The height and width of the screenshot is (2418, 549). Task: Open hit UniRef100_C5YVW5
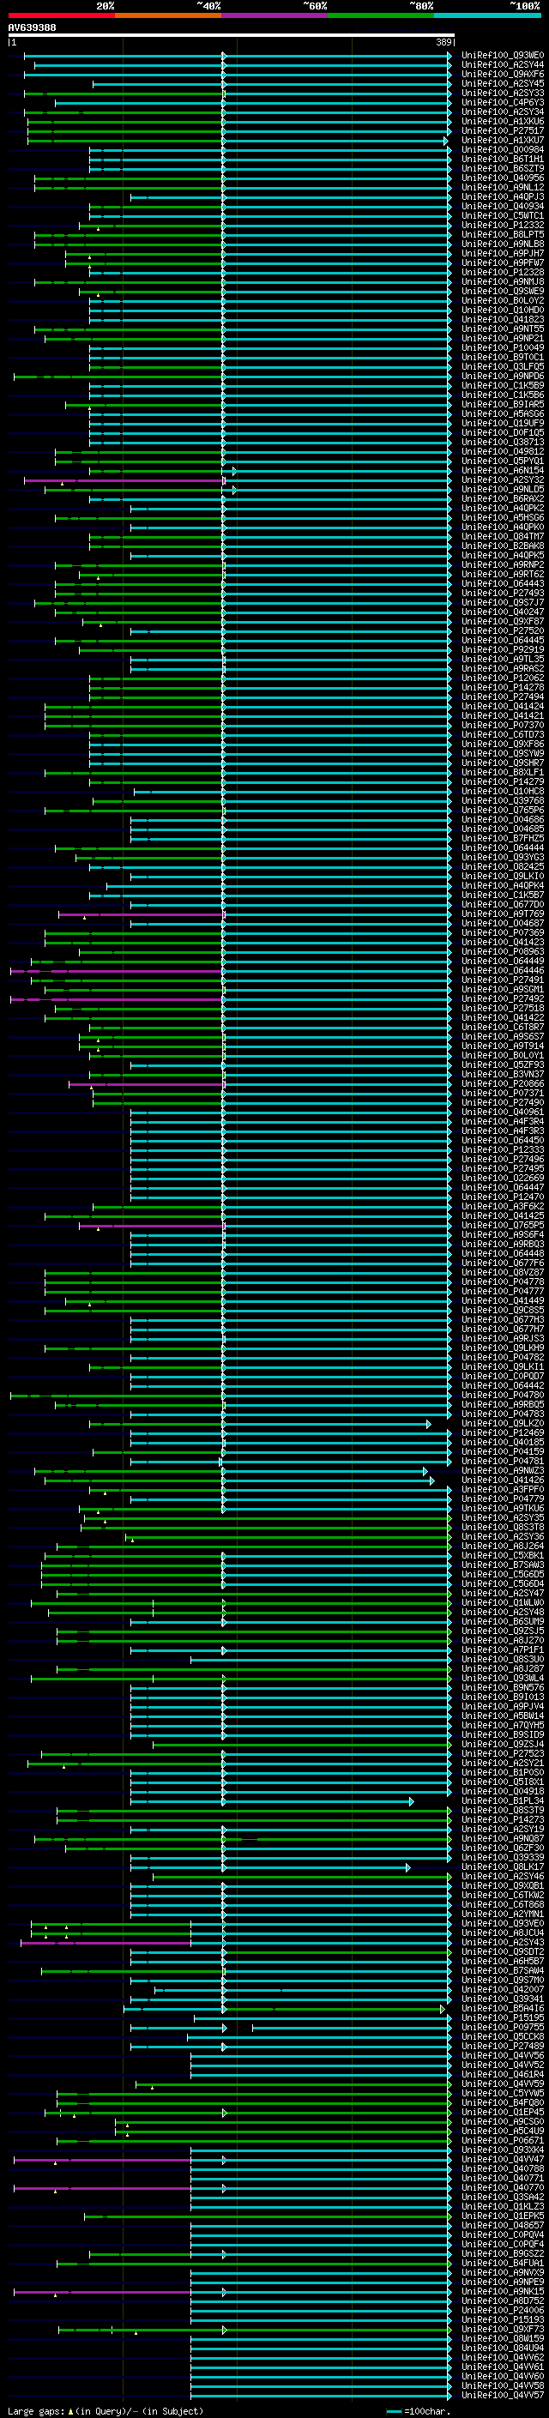coord(503,2093)
